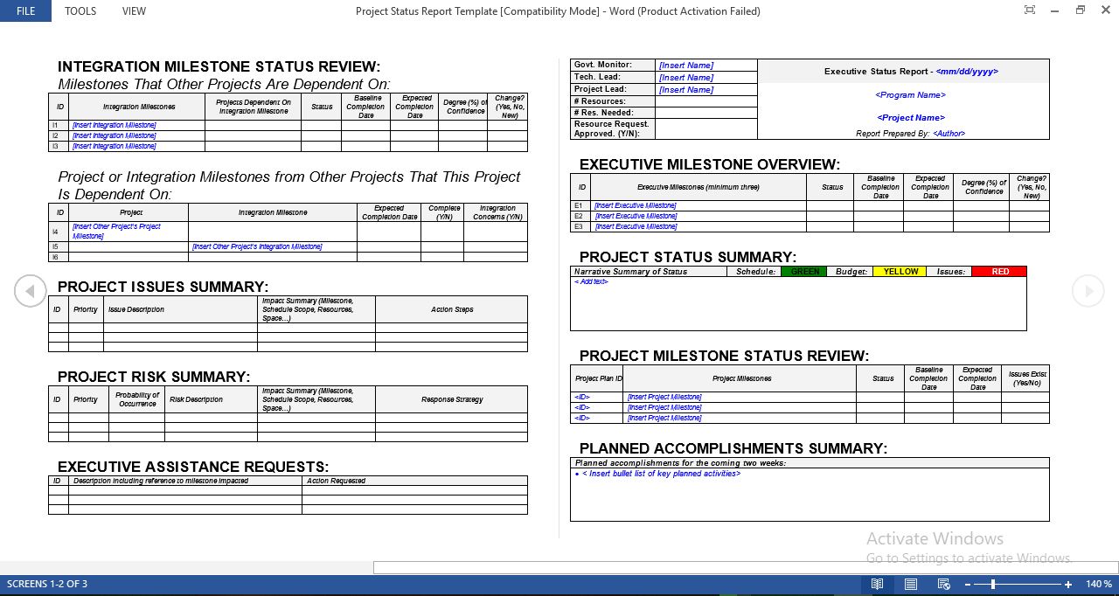This screenshot has width=1119, height=596.
Task: Click the Auto-hide Reading Toolbar icon
Action: [1029, 10]
